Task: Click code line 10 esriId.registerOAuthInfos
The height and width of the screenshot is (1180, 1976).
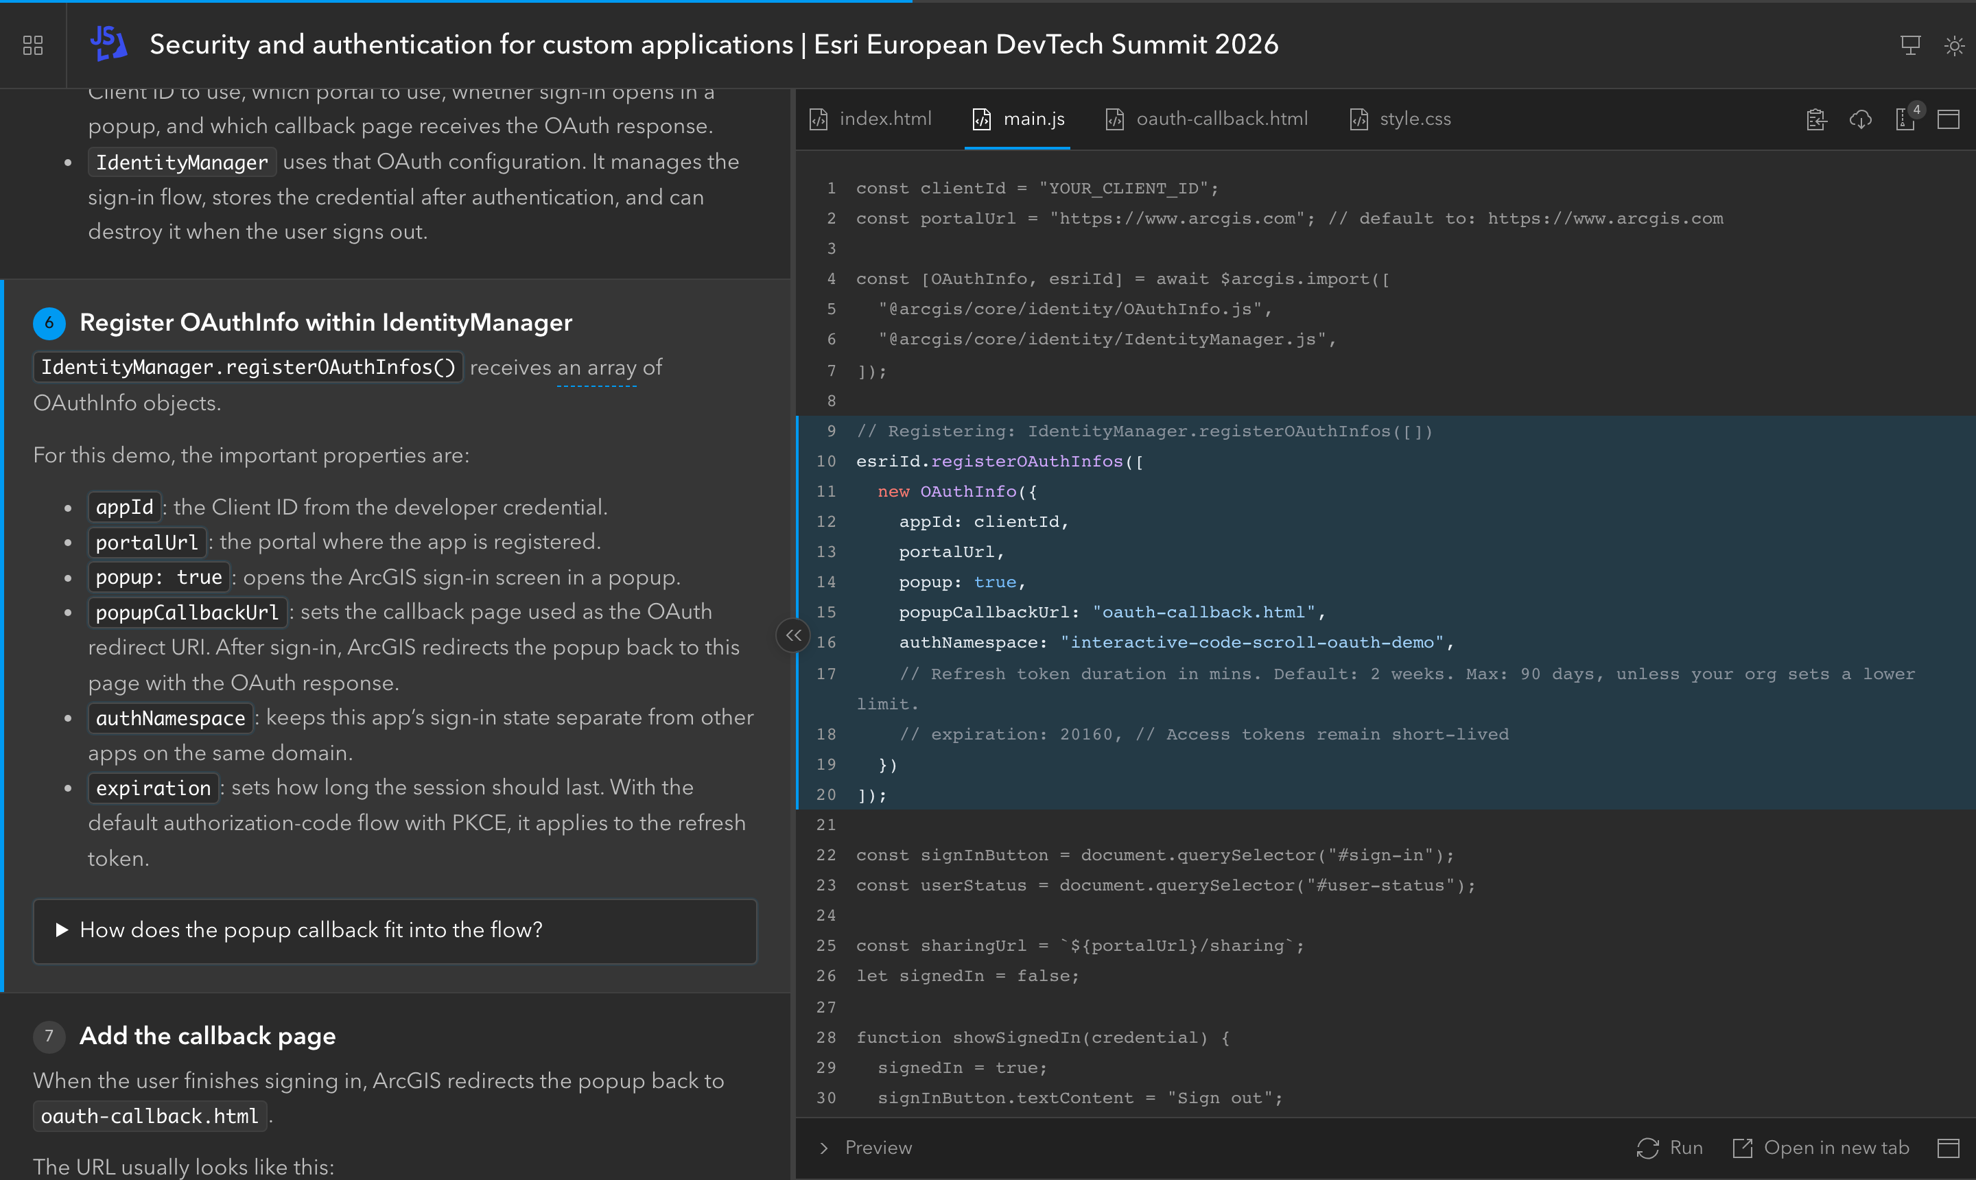Action: point(1000,461)
